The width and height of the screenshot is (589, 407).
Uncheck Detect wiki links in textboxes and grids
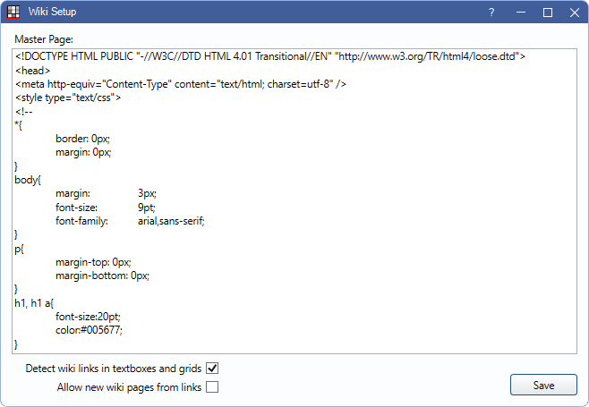coord(212,368)
